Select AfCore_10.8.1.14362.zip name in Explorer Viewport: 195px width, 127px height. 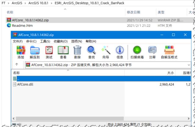[x=30, y=20]
